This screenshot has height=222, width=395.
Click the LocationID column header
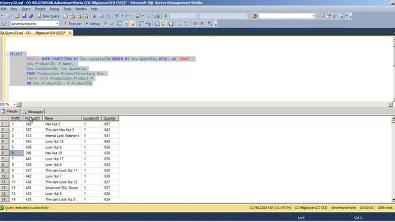pyautogui.click(x=91, y=118)
